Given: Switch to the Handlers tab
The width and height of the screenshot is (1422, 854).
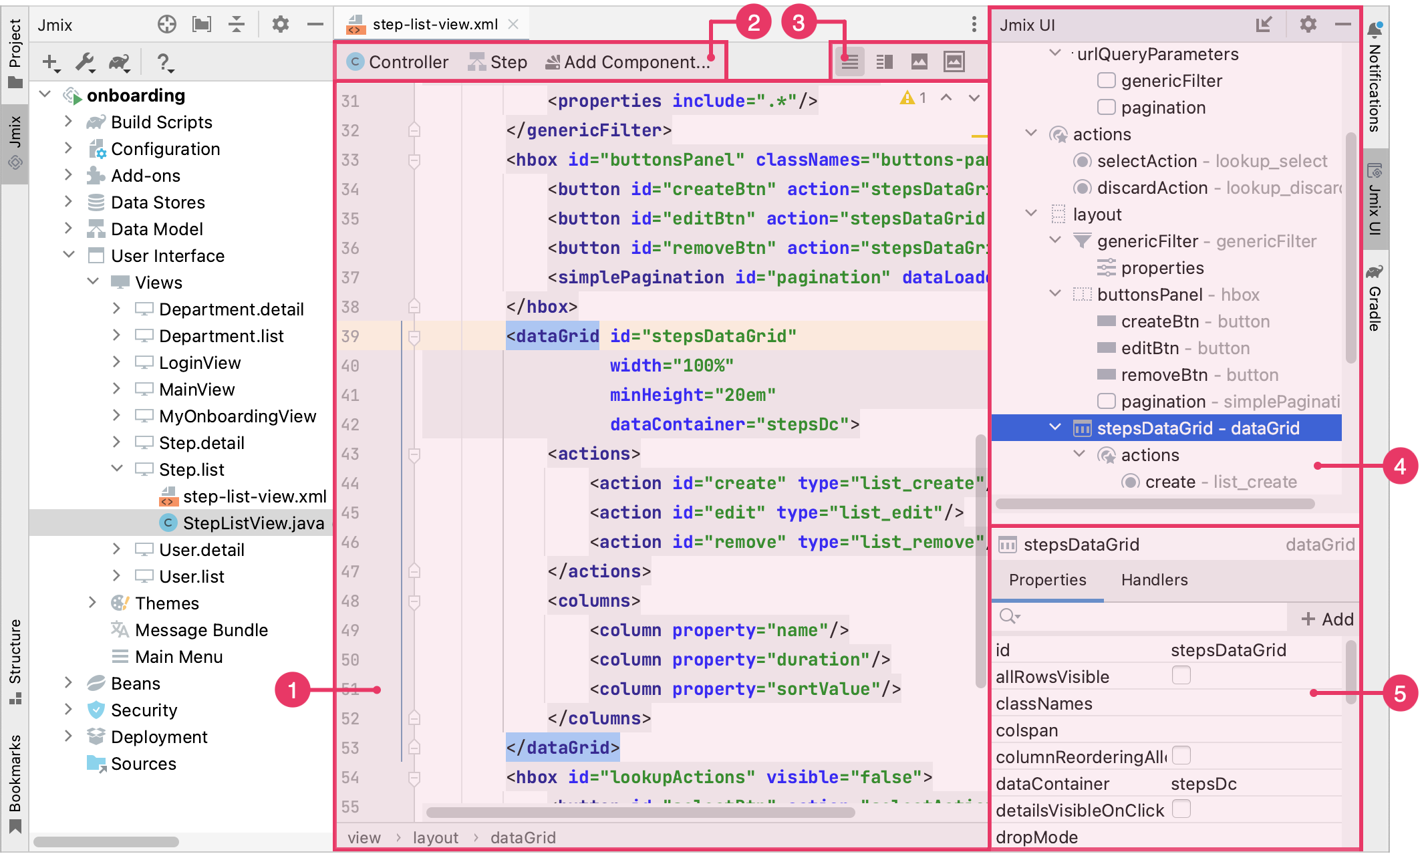Looking at the screenshot, I should 1154,580.
